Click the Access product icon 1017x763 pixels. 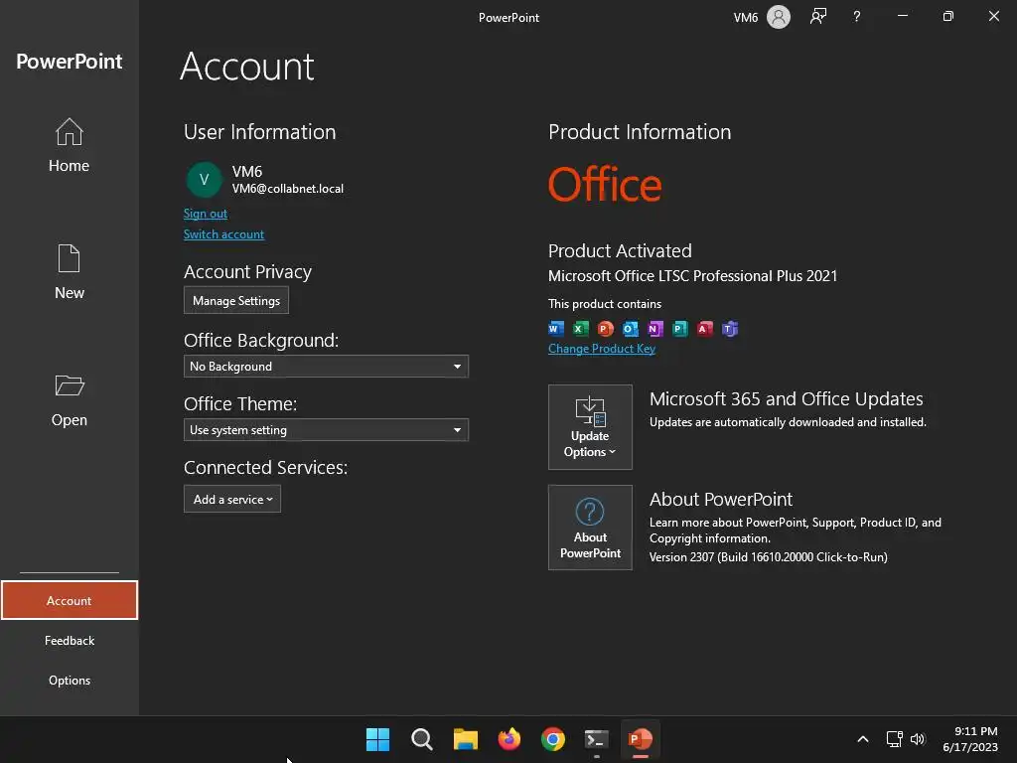pos(704,328)
